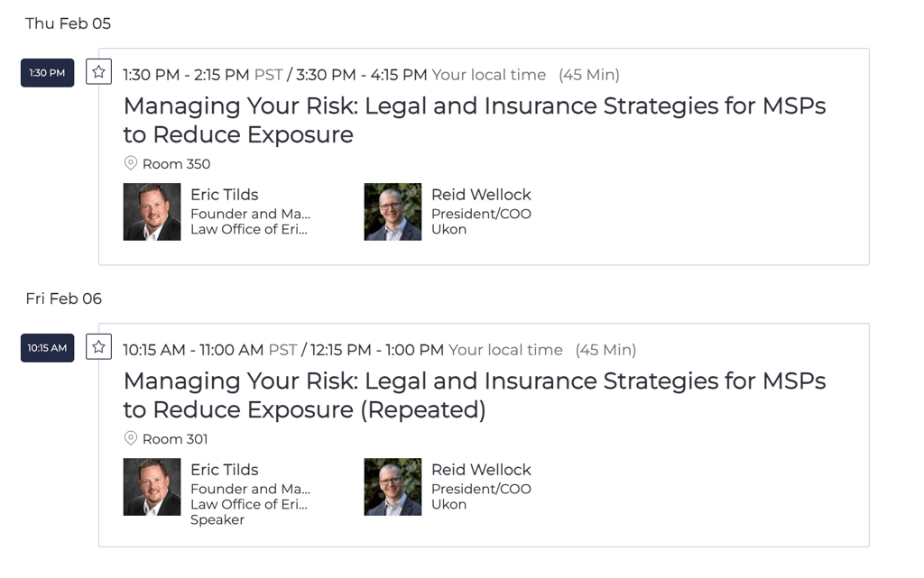924x578 pixels.
Task: Click Eric Tilds' photo in Friday session
Action: 152,487
